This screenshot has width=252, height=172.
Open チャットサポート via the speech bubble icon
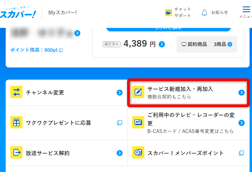[169, 12]
